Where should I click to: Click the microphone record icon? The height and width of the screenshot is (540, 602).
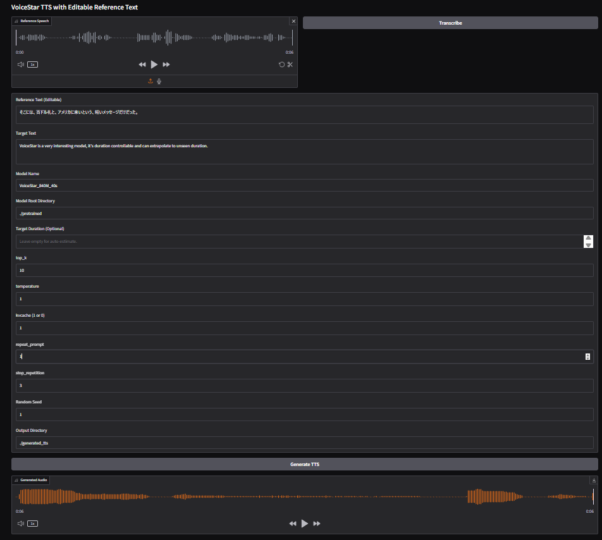coord(159,81)
